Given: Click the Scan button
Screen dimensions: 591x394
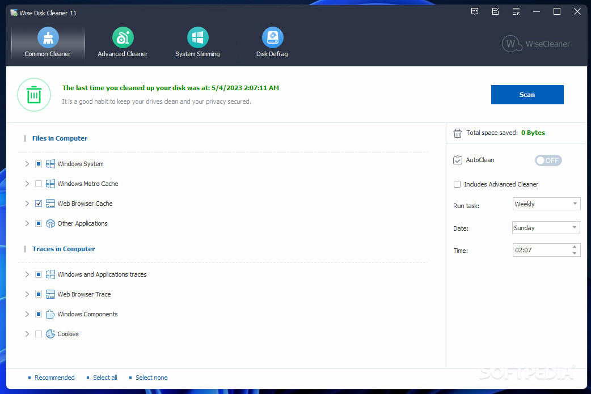Looking at the screenshot, I should click(527, 95).
